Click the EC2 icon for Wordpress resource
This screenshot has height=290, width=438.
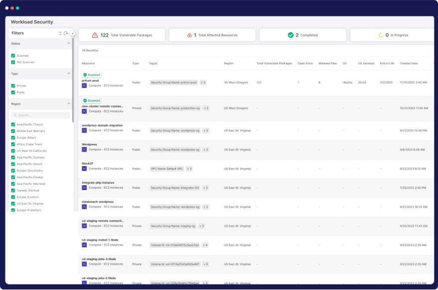point(84,149)
